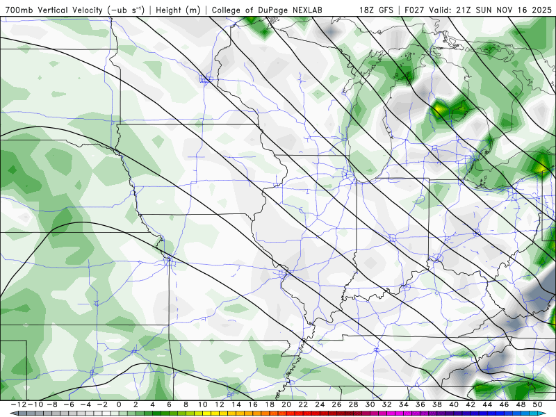Select the '2' colorbar scale label

[136, 404]
